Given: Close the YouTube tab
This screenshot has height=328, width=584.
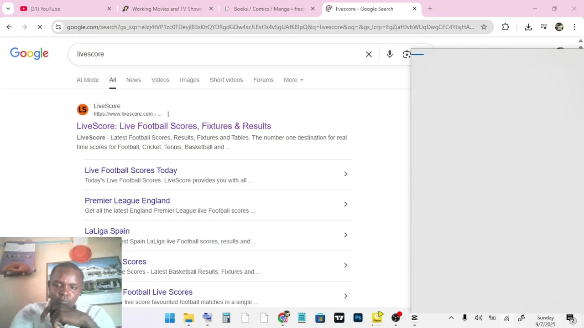Looking at the screenshot, I should 109,9.
